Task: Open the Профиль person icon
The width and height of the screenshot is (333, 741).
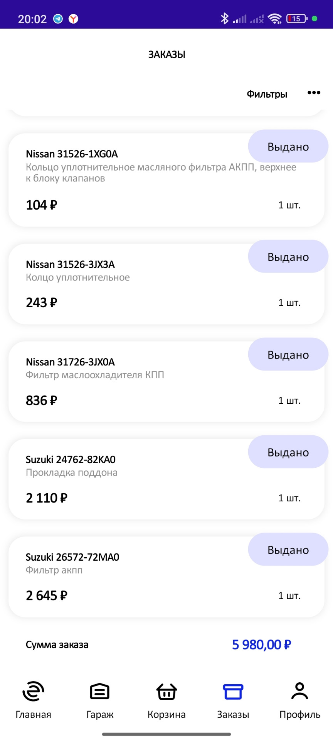Action: coord(300,691)
